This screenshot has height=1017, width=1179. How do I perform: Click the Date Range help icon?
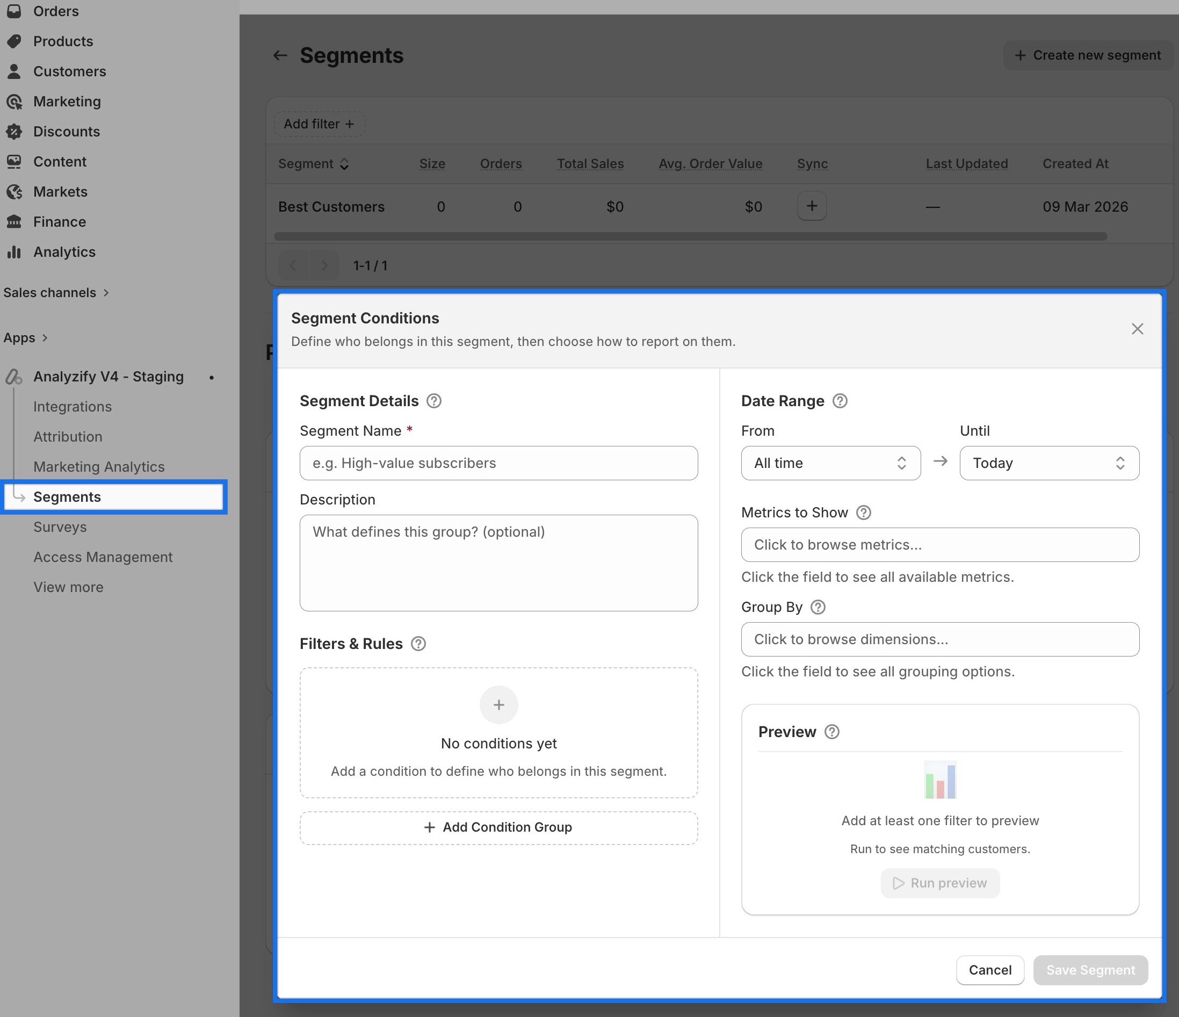[x=840, y=401]
